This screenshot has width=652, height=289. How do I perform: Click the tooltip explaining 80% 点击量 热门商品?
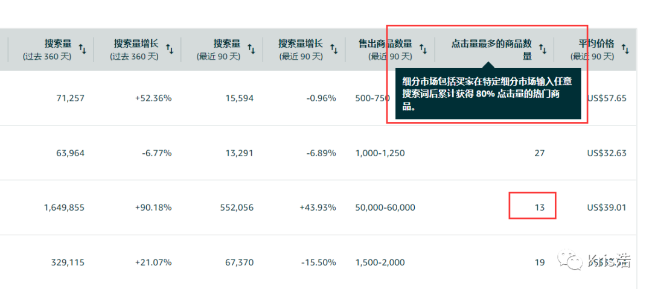click(x=487, y=94)
